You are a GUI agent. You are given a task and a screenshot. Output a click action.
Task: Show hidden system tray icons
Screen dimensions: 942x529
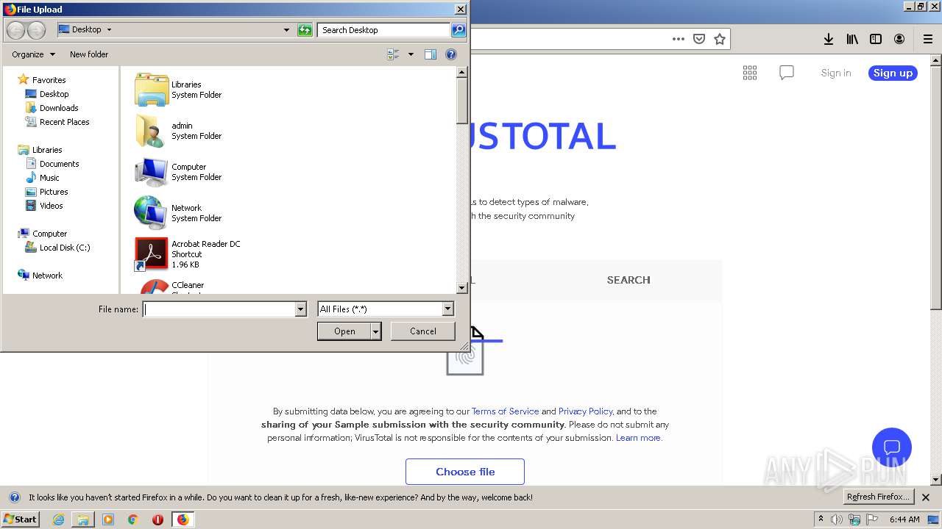[x=821, y=519]
